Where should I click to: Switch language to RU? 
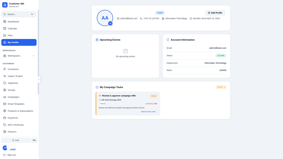(x=34, y=140)
